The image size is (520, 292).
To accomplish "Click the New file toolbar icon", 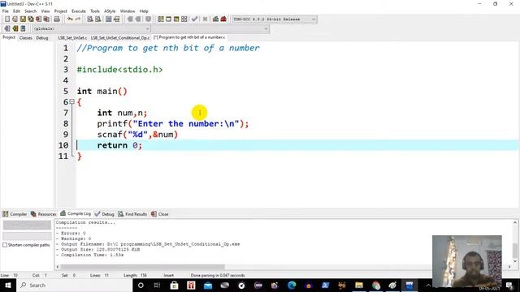I will click(7, 19).
